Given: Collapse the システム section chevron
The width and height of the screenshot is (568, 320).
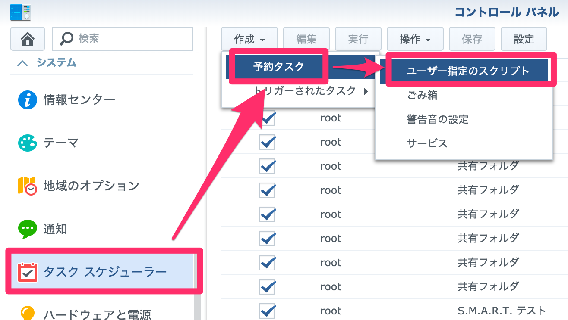Looking at the screenshot, I should 22,63.
